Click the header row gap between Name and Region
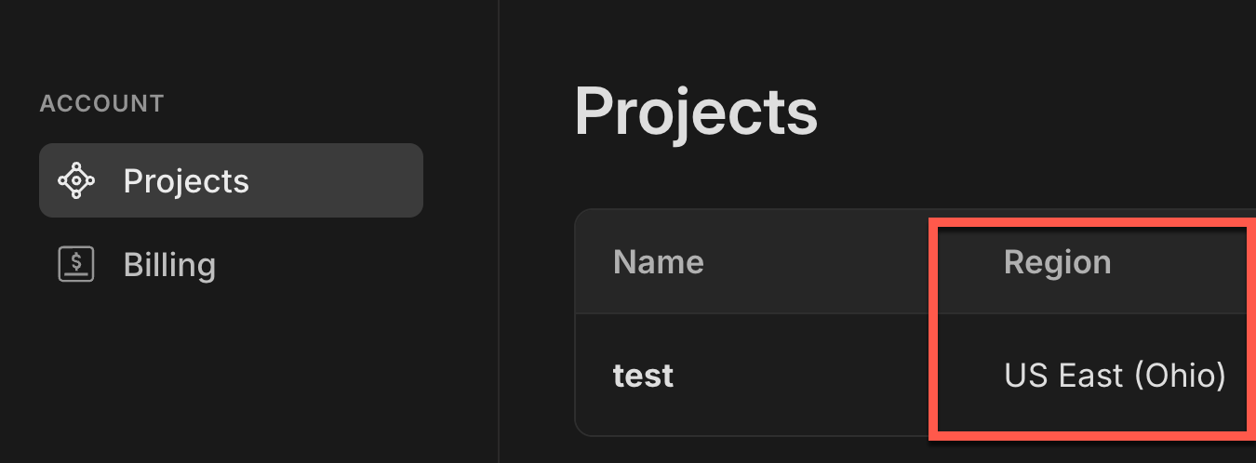 pos(819,262)
